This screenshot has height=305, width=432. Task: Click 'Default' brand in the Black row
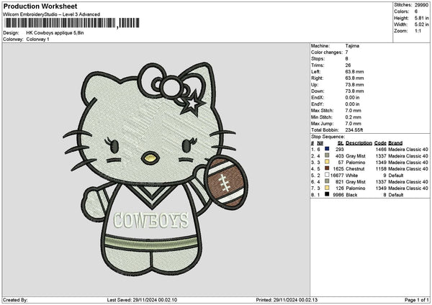click(396, 195)
